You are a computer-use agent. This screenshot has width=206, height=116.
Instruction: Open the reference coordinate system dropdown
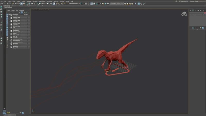tap(44, 4)
